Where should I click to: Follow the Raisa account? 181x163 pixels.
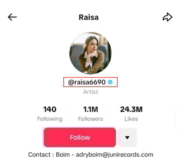(80, 137)
